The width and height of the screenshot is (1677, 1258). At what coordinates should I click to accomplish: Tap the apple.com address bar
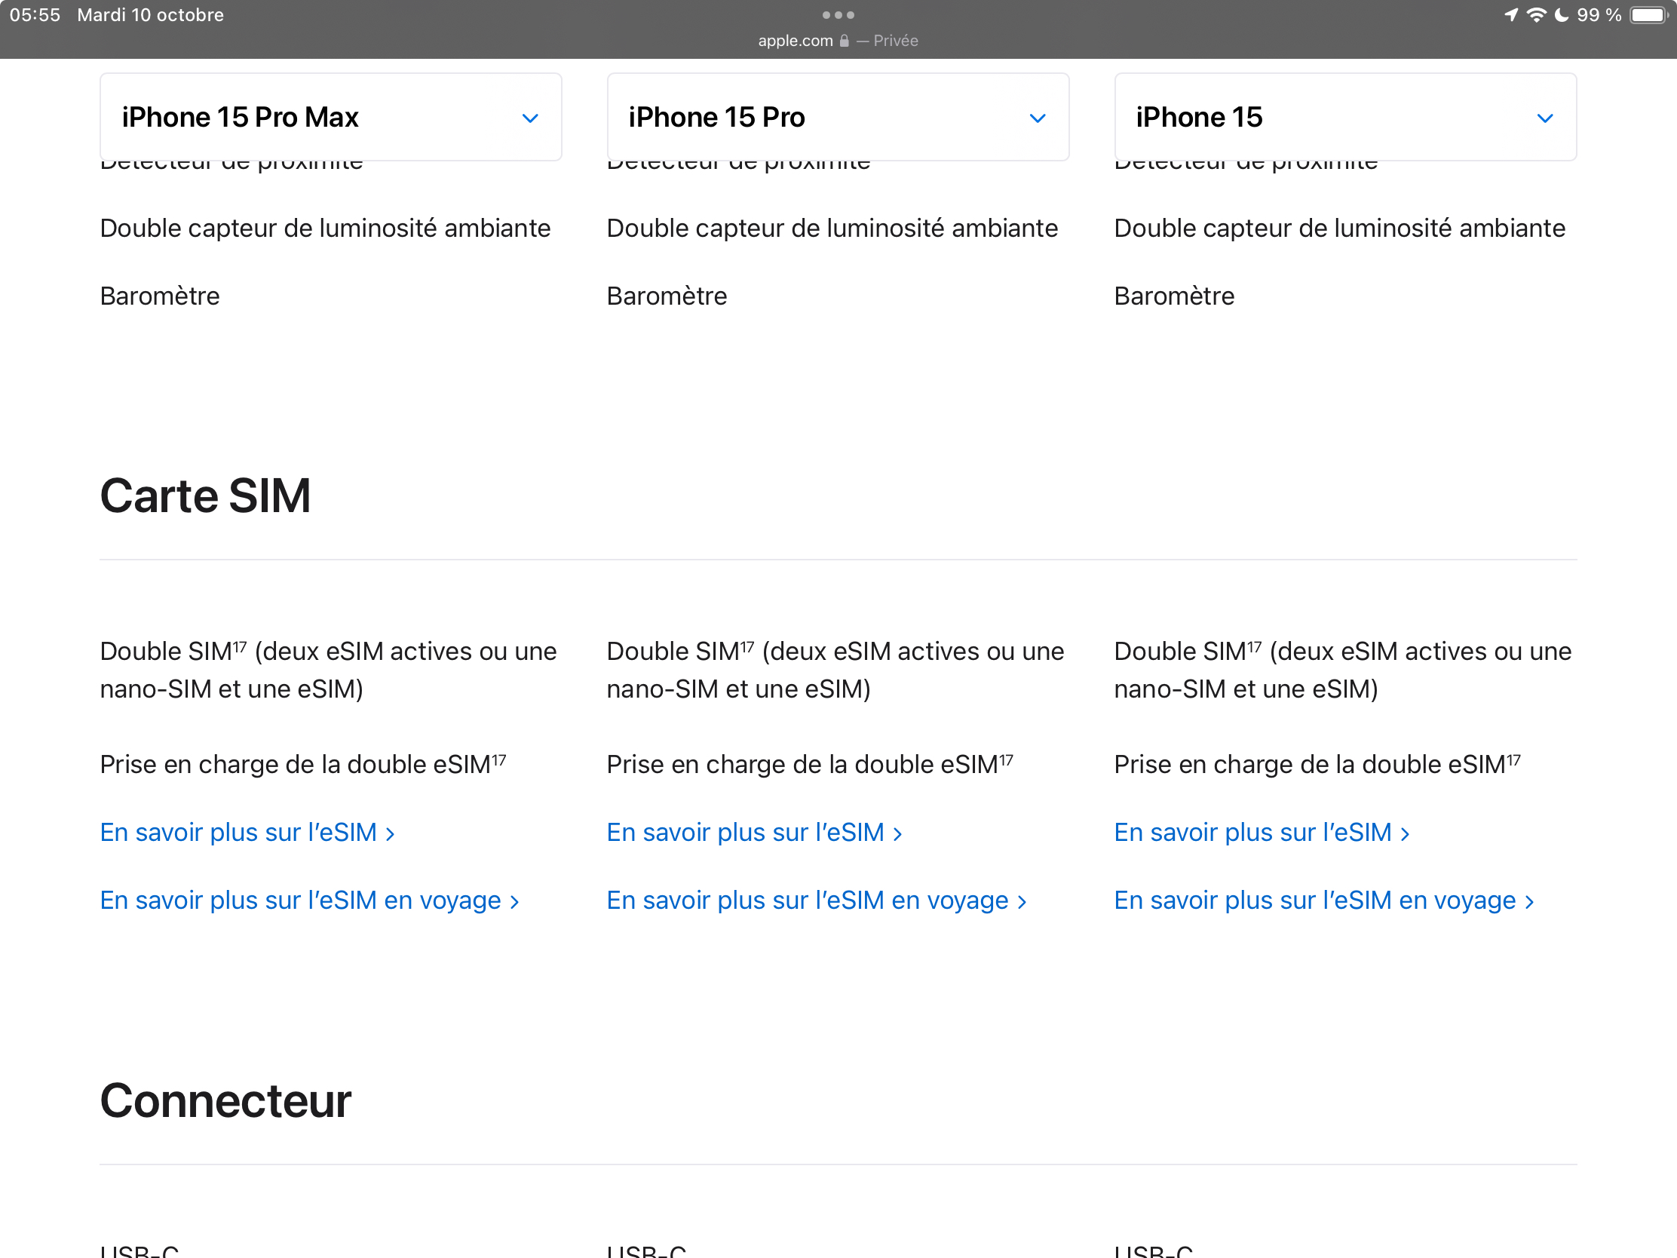tap(796, 41)
